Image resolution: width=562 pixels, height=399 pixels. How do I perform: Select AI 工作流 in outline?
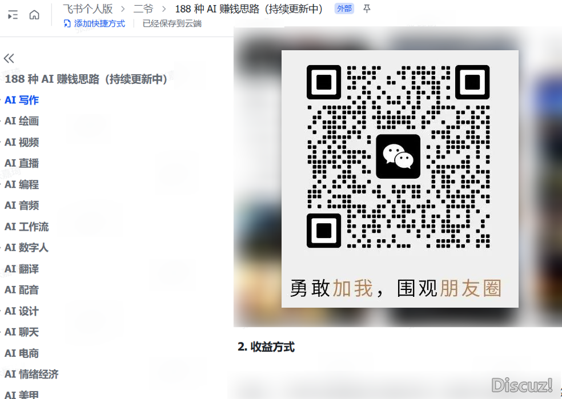pos(26,227)
